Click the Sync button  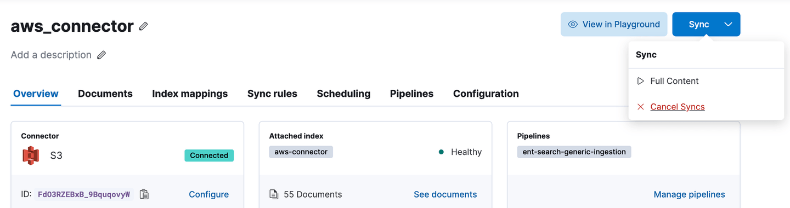point(699,24)
